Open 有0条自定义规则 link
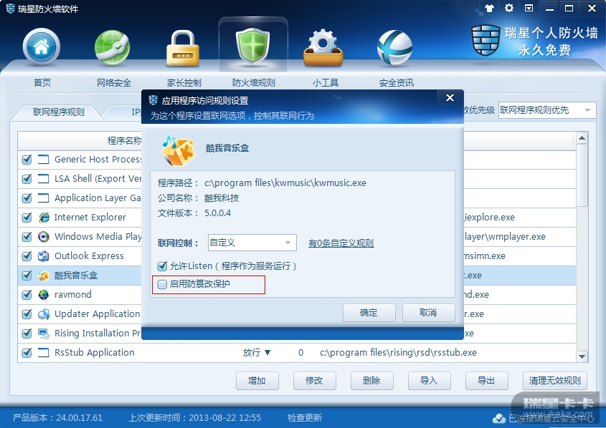This screenshot has height=428, width=606. click(341, 243)
